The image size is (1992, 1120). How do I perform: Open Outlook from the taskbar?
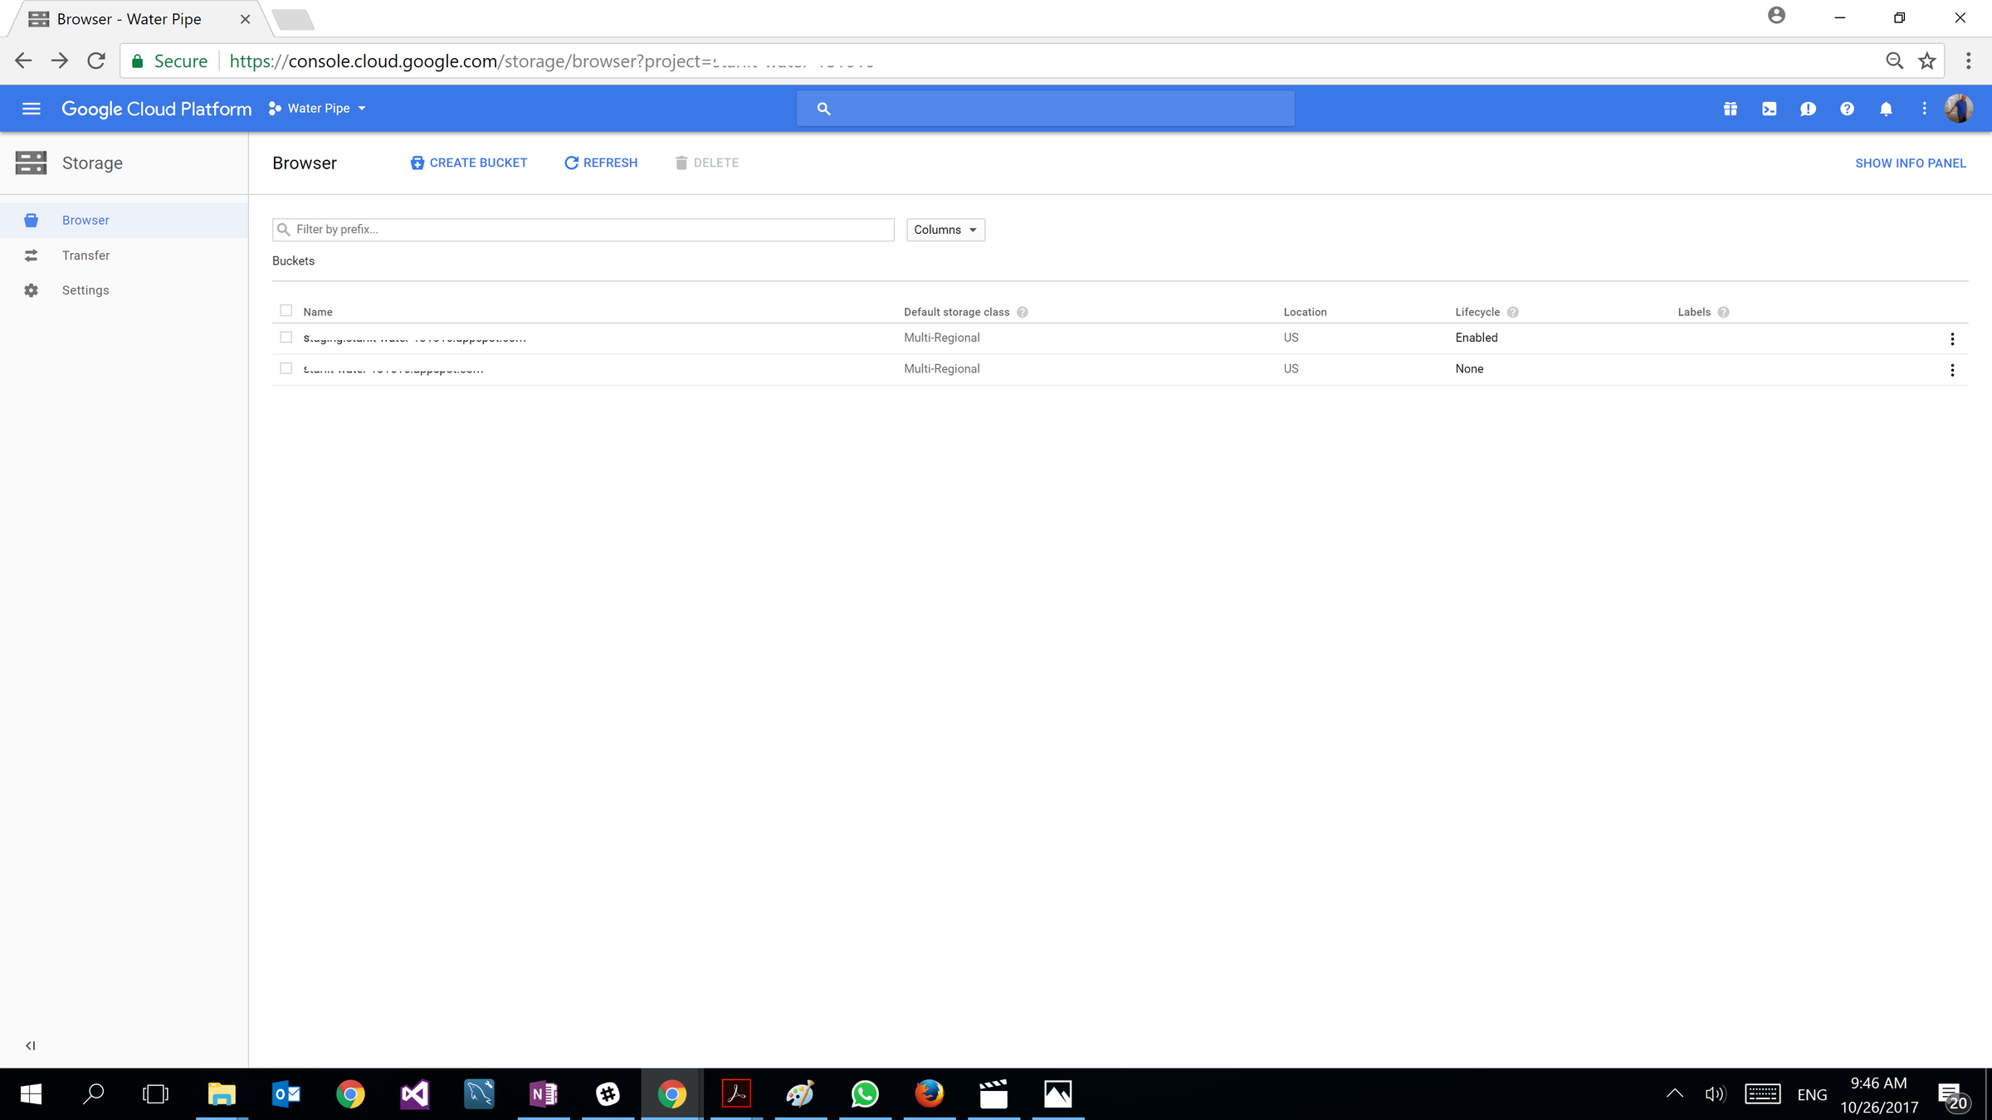[286, 1094]
